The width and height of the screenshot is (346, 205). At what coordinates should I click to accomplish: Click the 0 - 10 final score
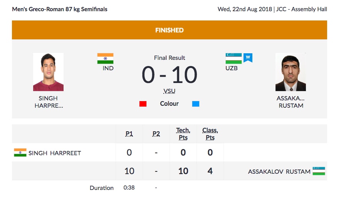pyautogui.click(x=170, y=75)
